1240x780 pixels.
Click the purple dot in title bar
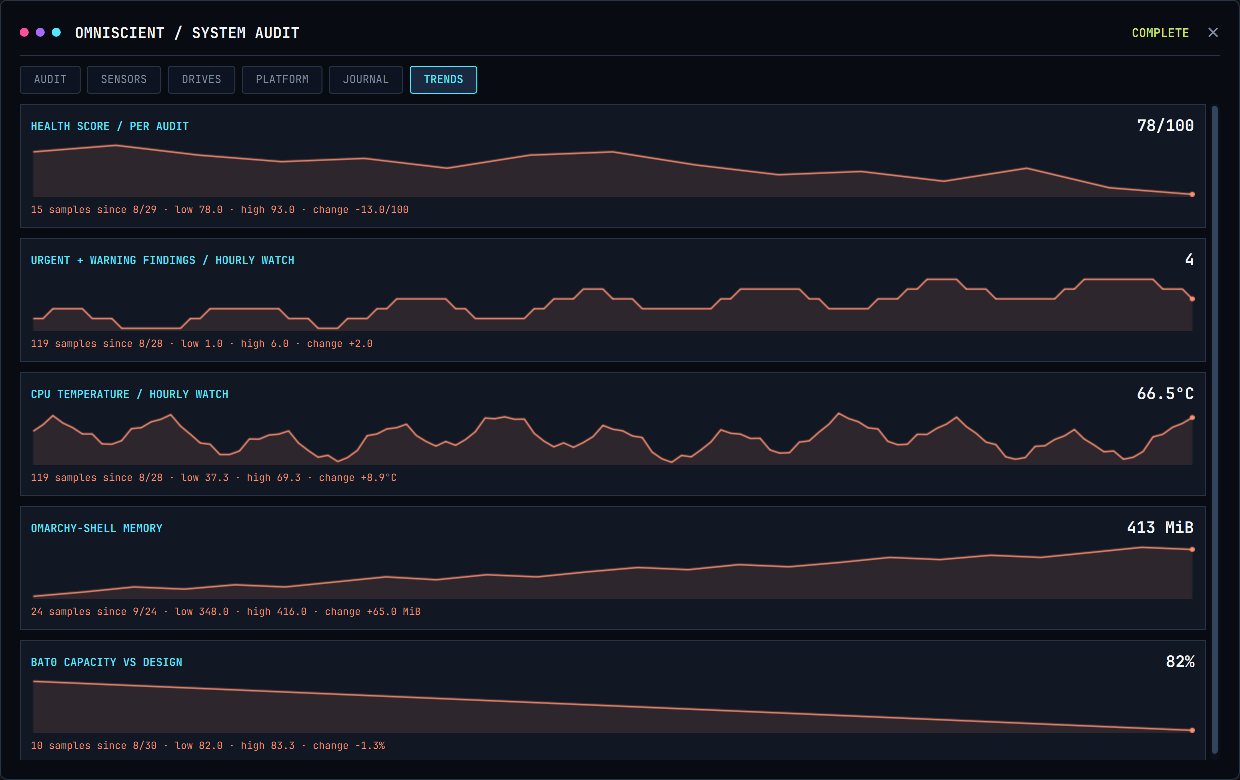40,33
